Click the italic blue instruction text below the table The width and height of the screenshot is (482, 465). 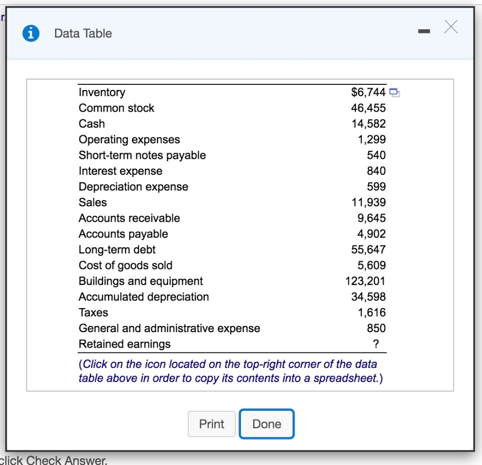(232, 371)
